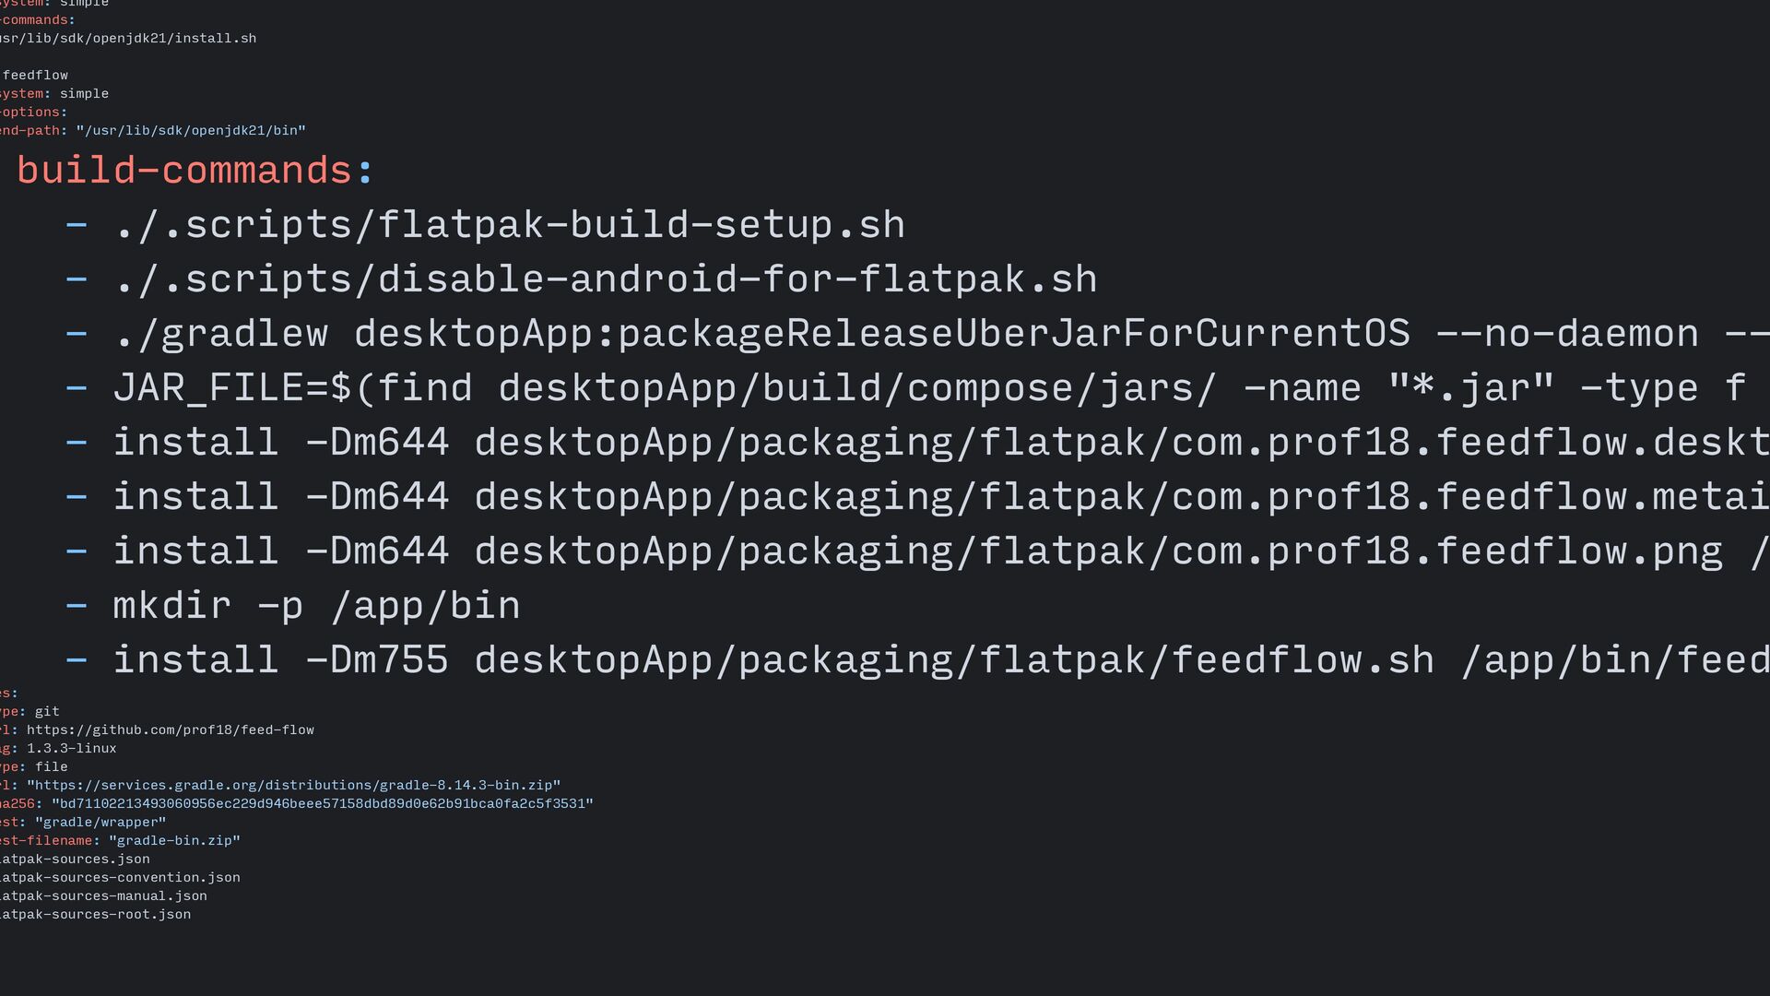
Task: Select the com.prof18.feedflow.desktop install line
Action: click(x=941, y=443)
